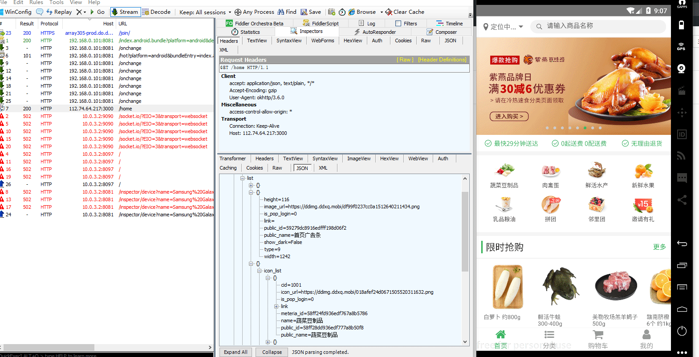699x357 pixels.
Task: Switch to the FiddlerScript tab
Action: (x=321, y=24)
